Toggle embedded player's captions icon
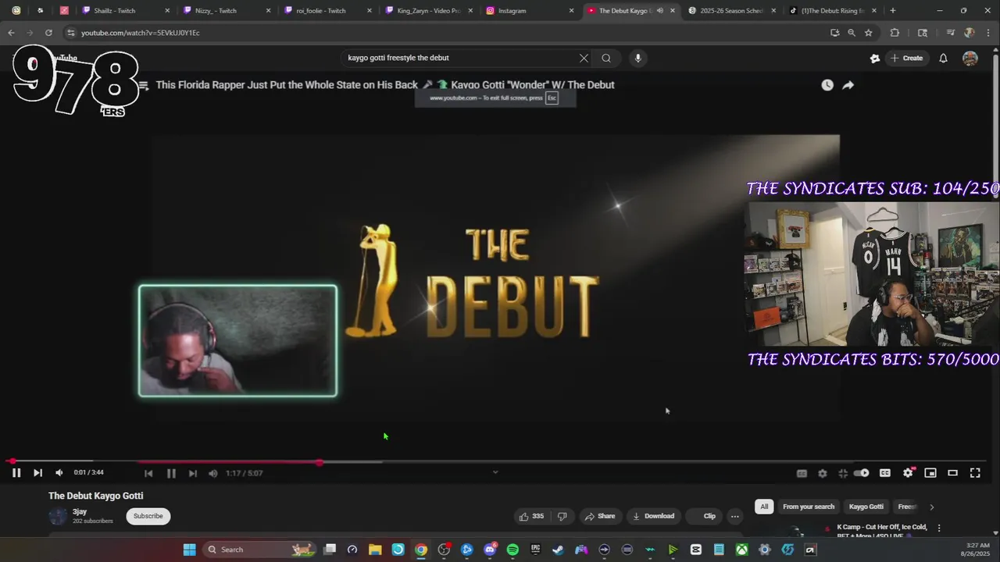Viewport: 1000px width, 562px height. point(802,473)
